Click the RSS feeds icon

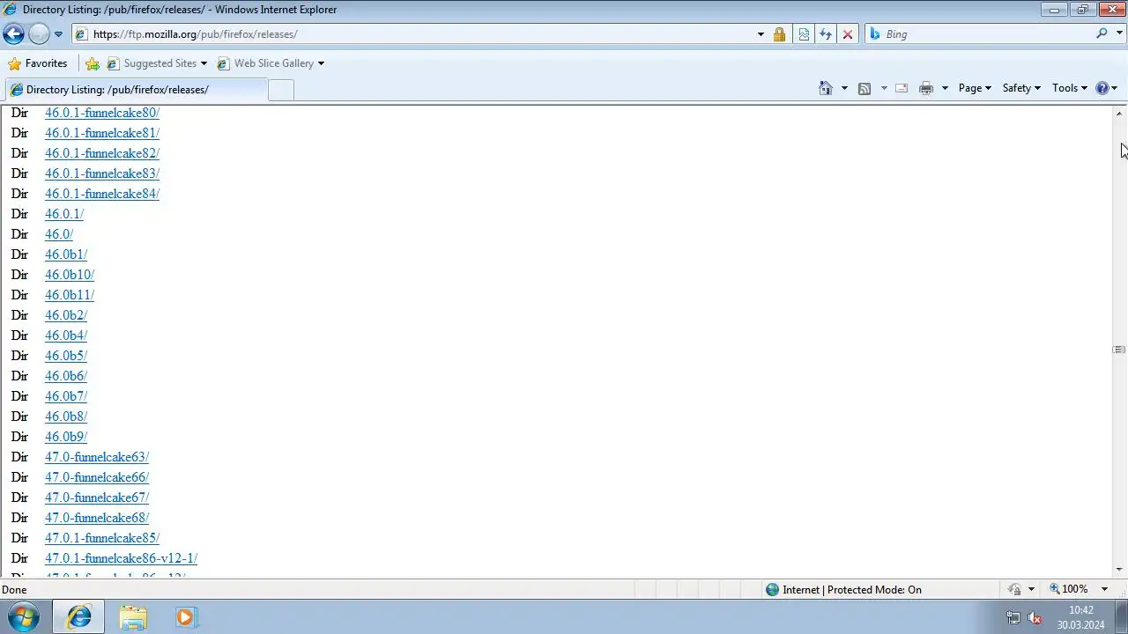[865, 88]
